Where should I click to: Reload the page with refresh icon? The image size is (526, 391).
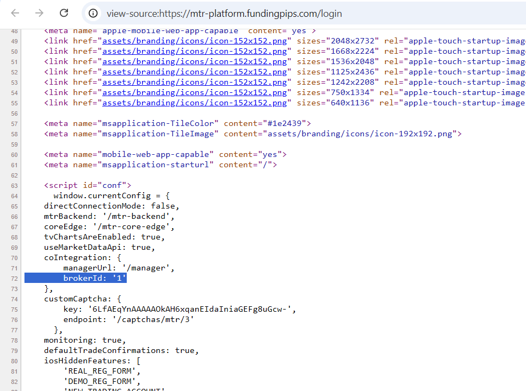click(64, 13)
